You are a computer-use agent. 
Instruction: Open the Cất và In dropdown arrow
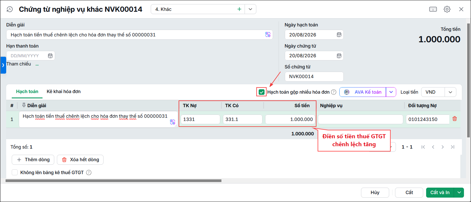coord(459,193)
